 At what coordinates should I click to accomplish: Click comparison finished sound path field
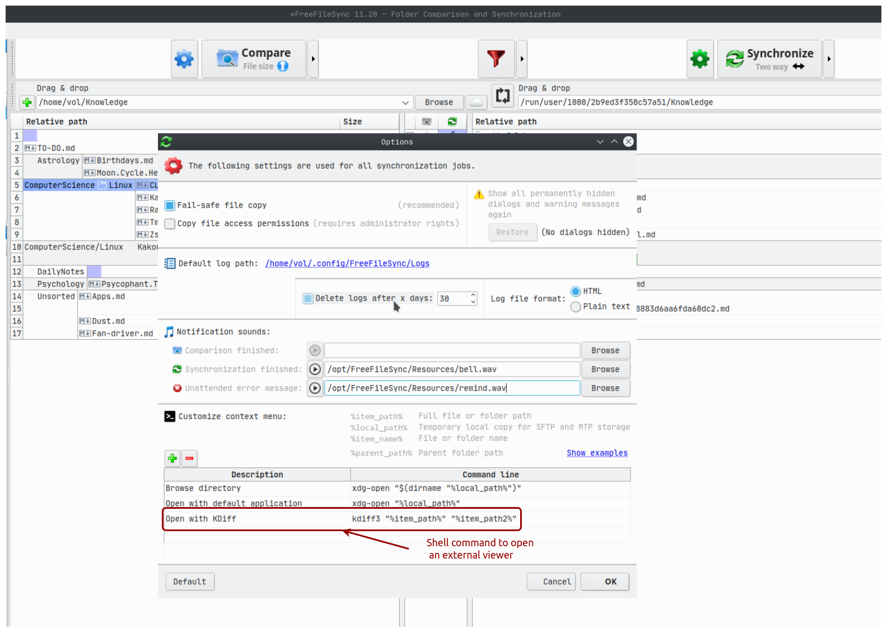[452, 351]
